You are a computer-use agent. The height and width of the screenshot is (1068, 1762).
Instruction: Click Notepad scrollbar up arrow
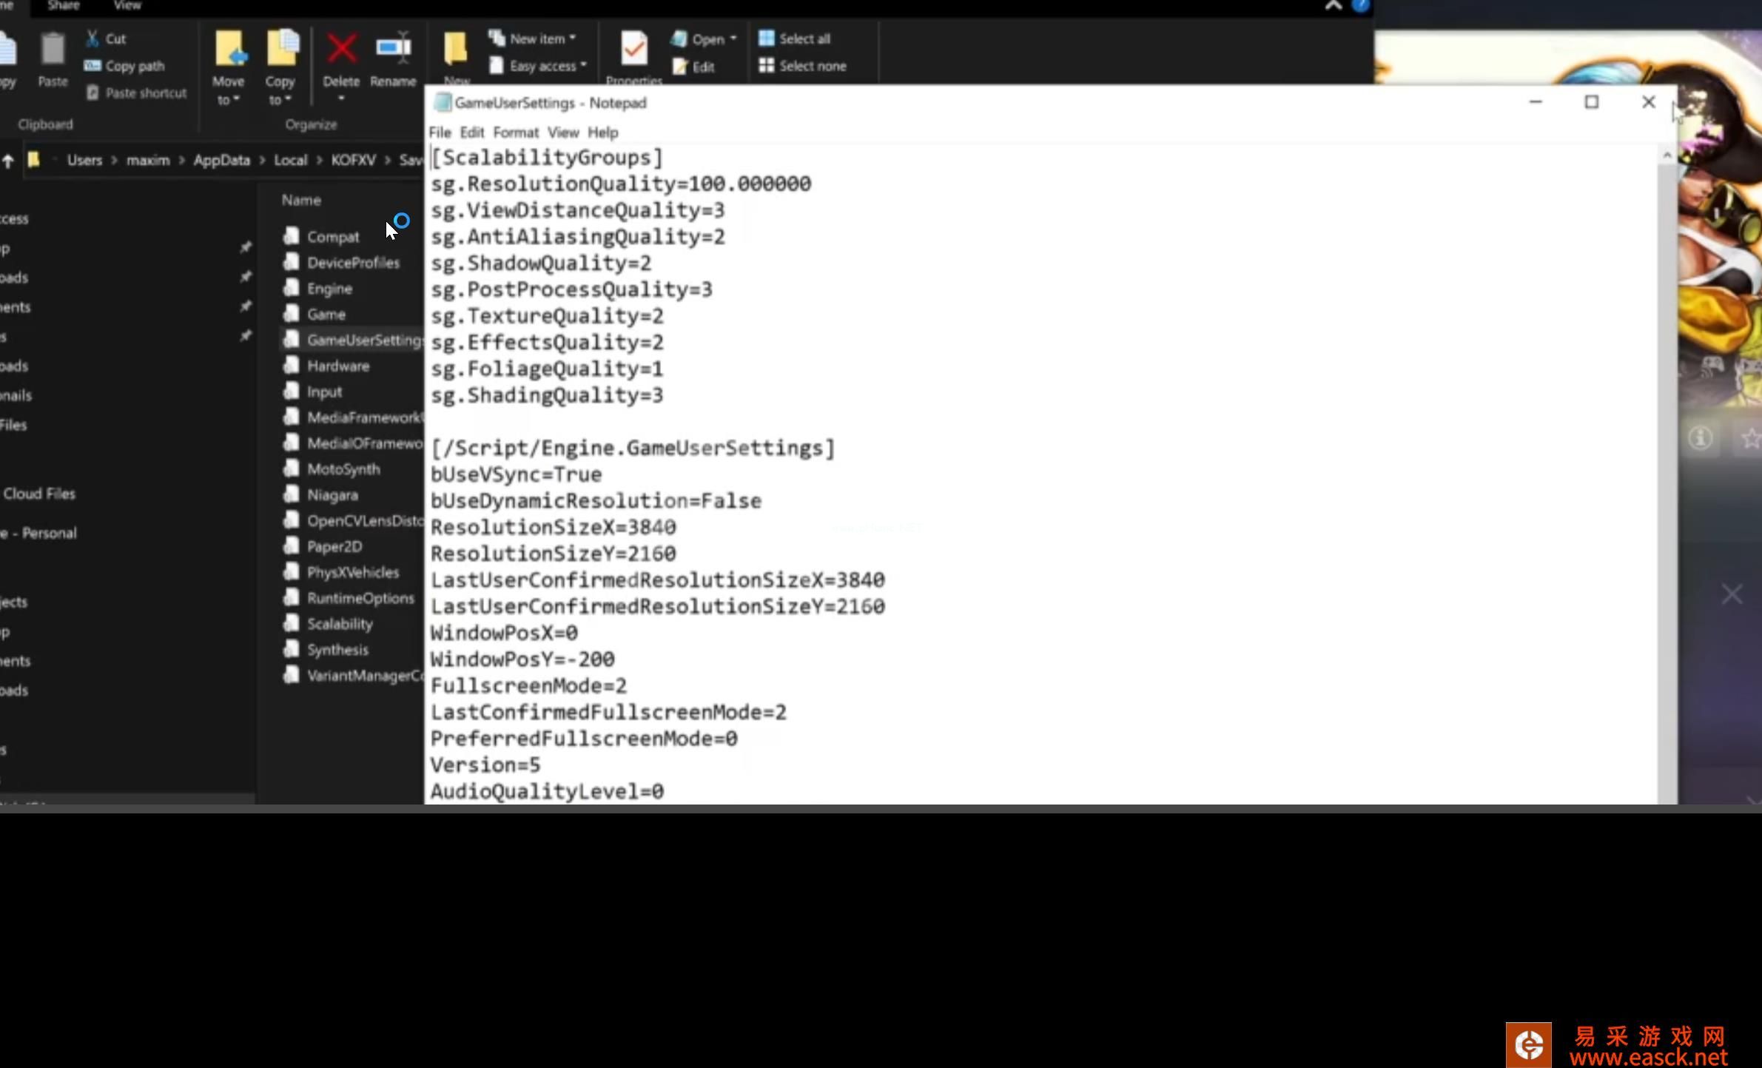[1667, 155]
